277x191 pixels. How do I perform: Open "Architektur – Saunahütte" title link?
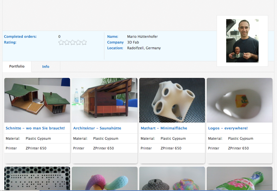click(97, 128)
